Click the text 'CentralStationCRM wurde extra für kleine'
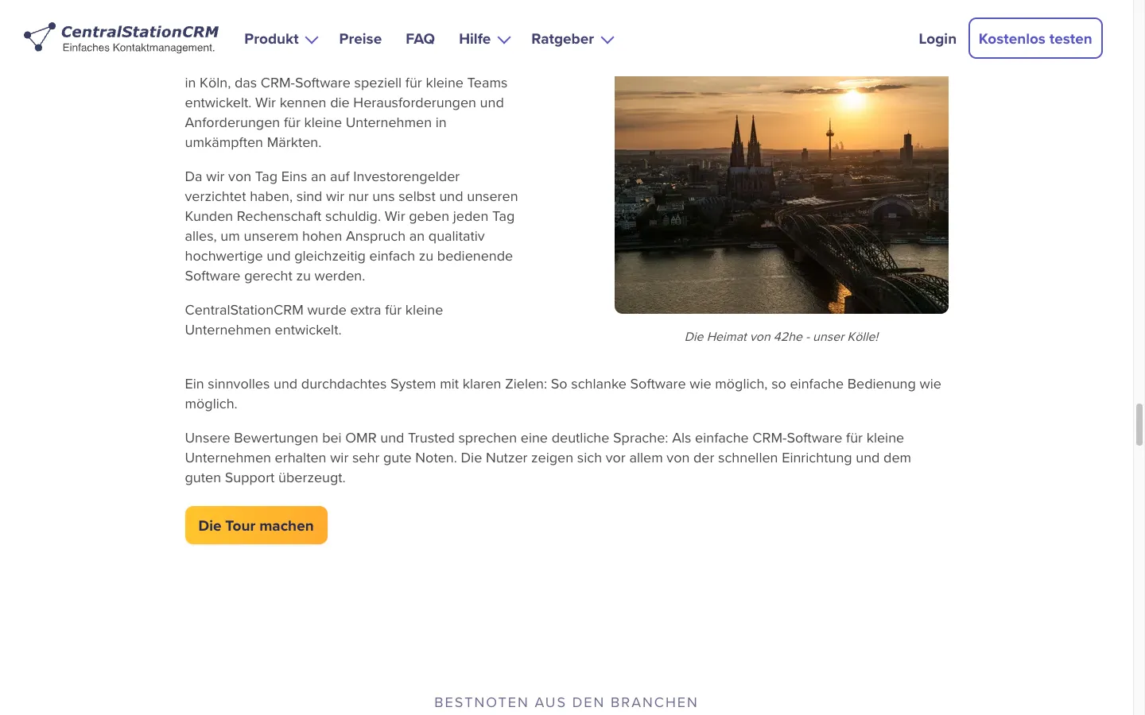Screen dimensions: 1145x715 click(x=314, y=310)
